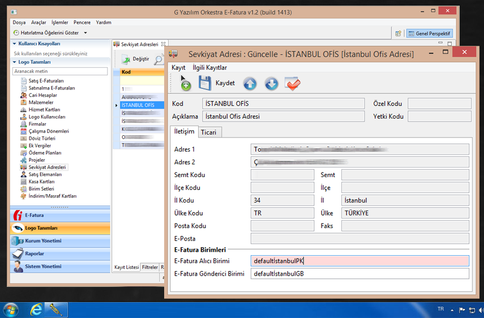Switch to the Ticari tab
Image resolution: width=484 pixels, height=318 pixels.
[x=209, y=132]
